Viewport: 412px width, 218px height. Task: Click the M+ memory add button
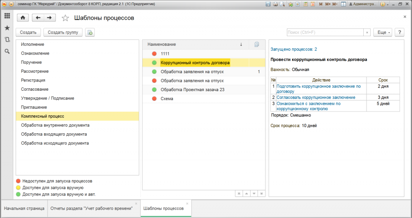tap(328, 4)
